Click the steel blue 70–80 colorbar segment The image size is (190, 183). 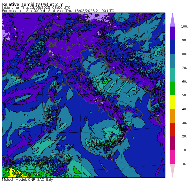[172, 61]
